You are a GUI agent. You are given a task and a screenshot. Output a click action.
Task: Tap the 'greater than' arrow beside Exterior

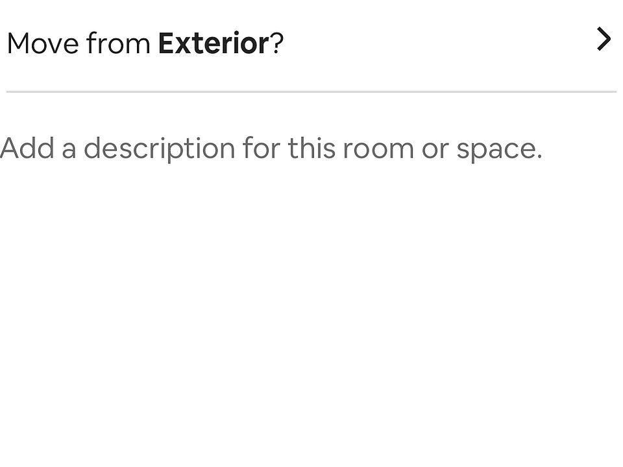tap(604, 40)
